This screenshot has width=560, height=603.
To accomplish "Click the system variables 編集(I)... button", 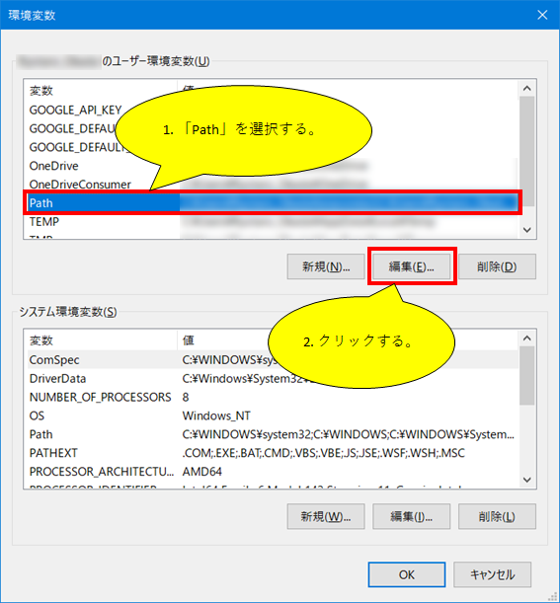I will (412, 516).
